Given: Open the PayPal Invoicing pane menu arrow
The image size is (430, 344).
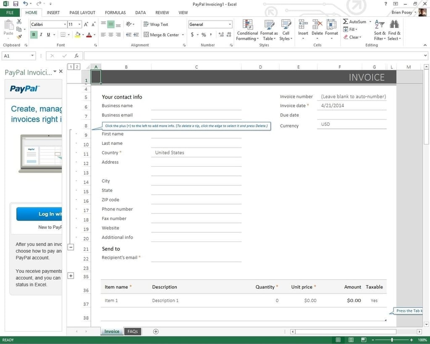Looking at the screenshot, I should coord(55,71).
